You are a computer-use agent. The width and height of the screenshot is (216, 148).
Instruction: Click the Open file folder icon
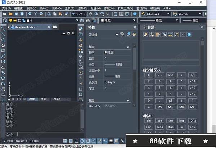tap(10, 14)
